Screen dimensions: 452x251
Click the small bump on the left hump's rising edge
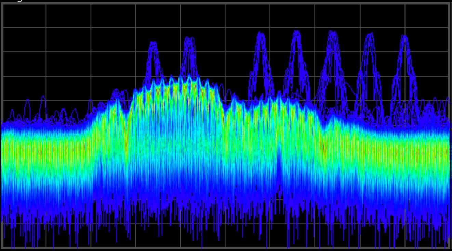[117, 93]
